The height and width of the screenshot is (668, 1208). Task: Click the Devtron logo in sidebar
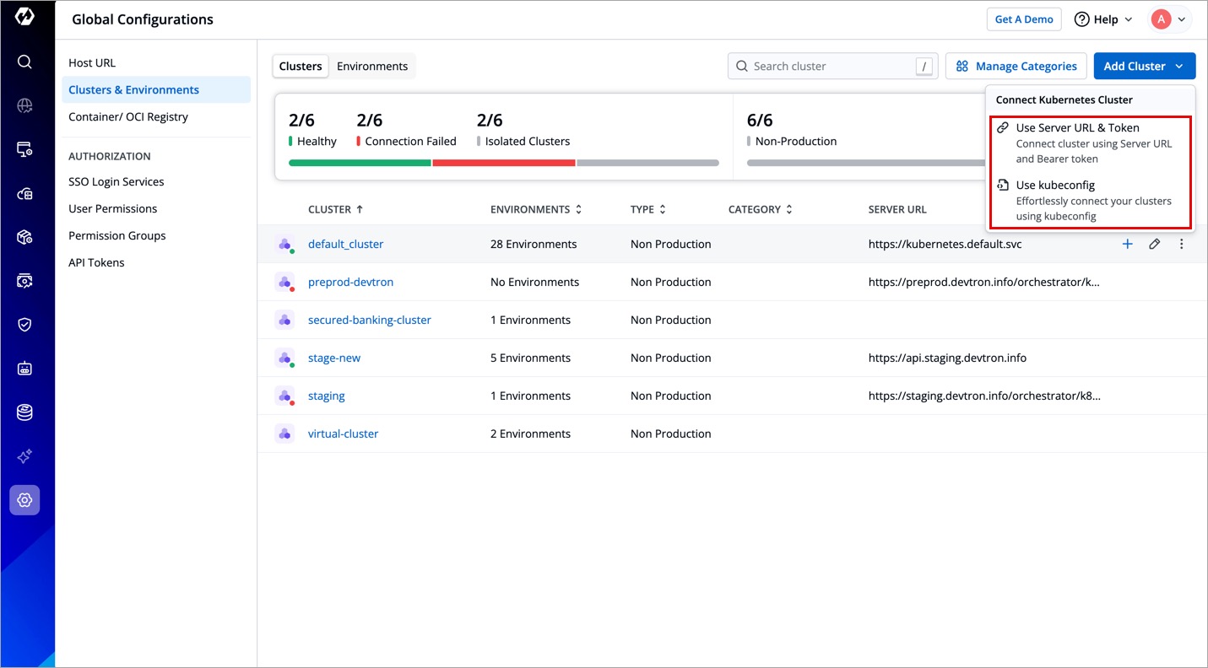24,16
